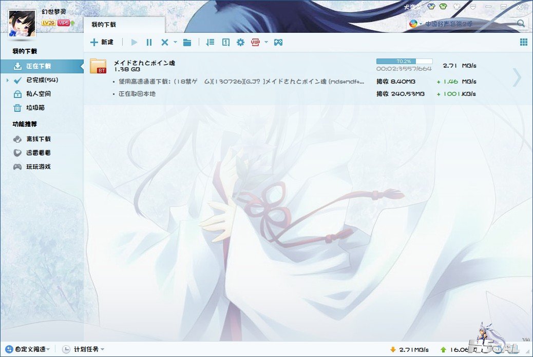The height and width of the screenshot is (357, 533).
Task: Open 自定义限速 speed limit menu
Action: [28, 349]
